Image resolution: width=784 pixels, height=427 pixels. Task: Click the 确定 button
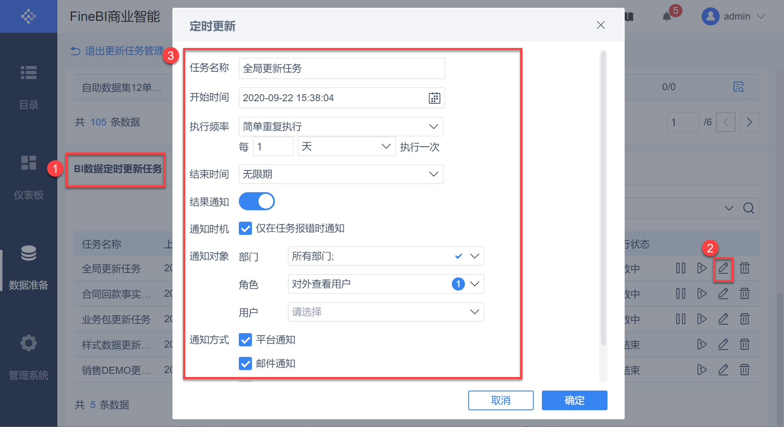[574, 400]
